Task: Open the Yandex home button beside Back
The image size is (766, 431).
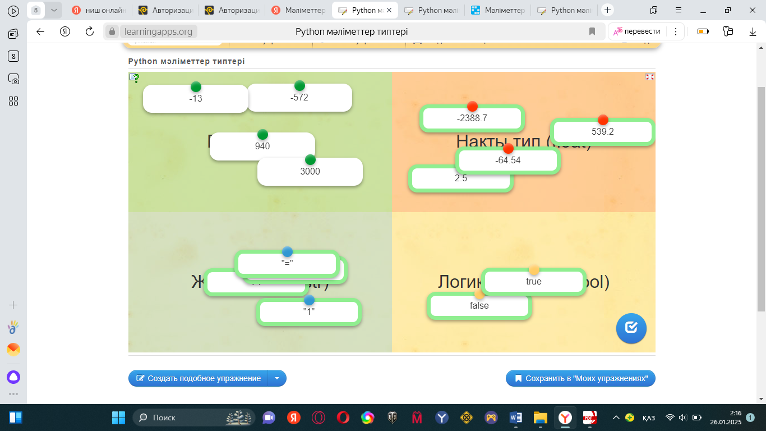Action: click(65, 31)
